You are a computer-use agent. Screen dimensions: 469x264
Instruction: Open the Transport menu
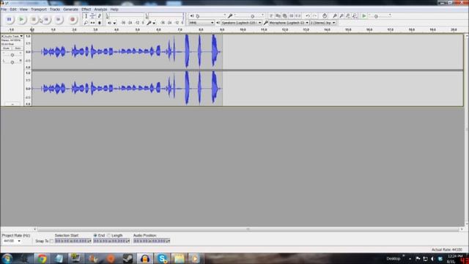click(x=39, y=10)
